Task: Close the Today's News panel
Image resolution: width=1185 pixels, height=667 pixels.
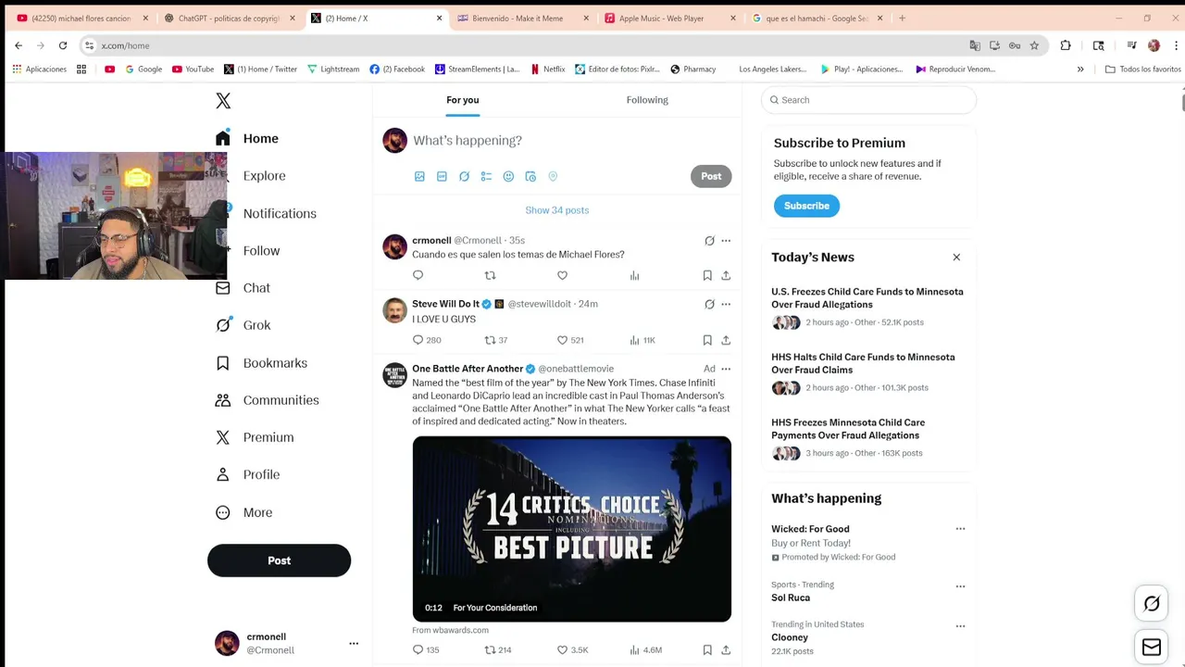Action: 956,258
